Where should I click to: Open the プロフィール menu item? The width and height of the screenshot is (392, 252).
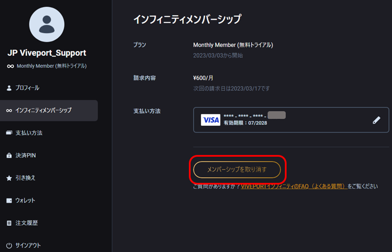(x=27, y=88)
